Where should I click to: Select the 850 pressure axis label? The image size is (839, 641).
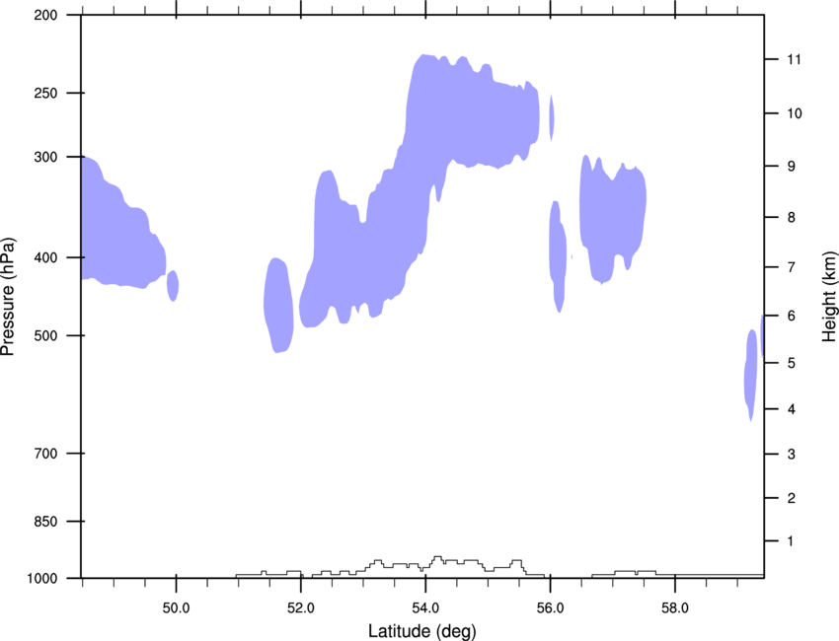click(45, 522)
